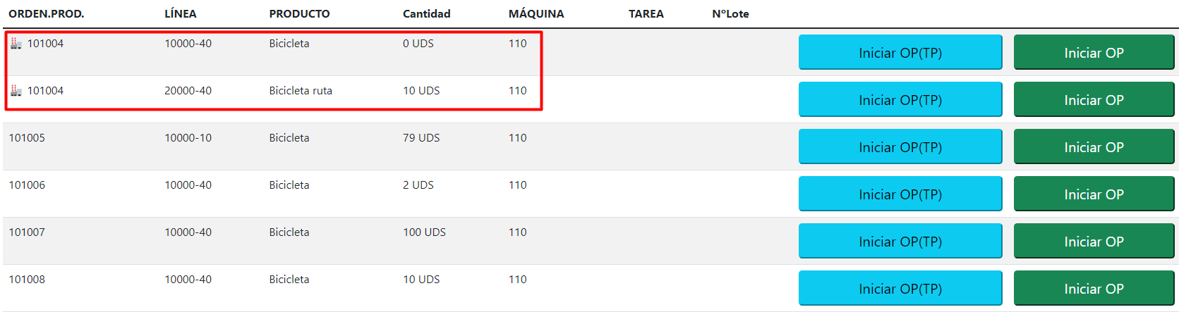Image resolution: width=1179 pixels, height=312 pixels.
Task: Click Iniciar OP(TP) for order 101005
Action: click(x=900, y=147)
